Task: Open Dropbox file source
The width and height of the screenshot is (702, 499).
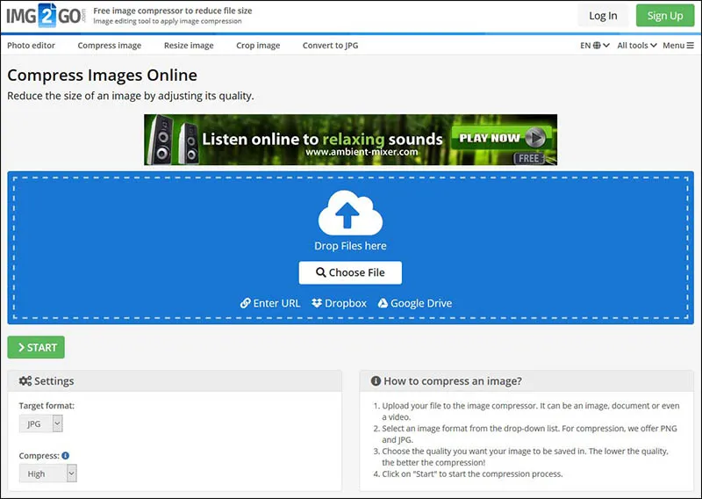Action: (339, 303)
